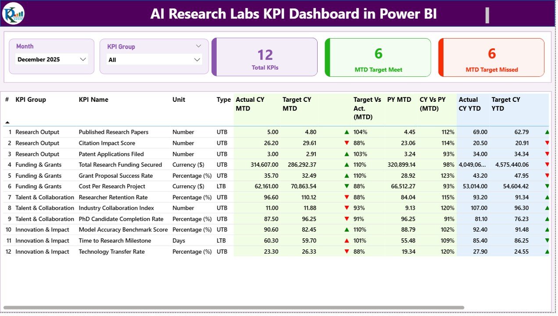Sort by the PY MTD column header

399,100
